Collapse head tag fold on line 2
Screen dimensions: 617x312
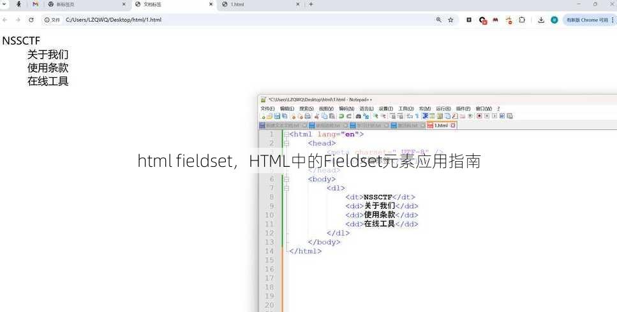286,144
